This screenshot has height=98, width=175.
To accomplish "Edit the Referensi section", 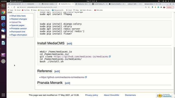I will [x=57, y=71].
